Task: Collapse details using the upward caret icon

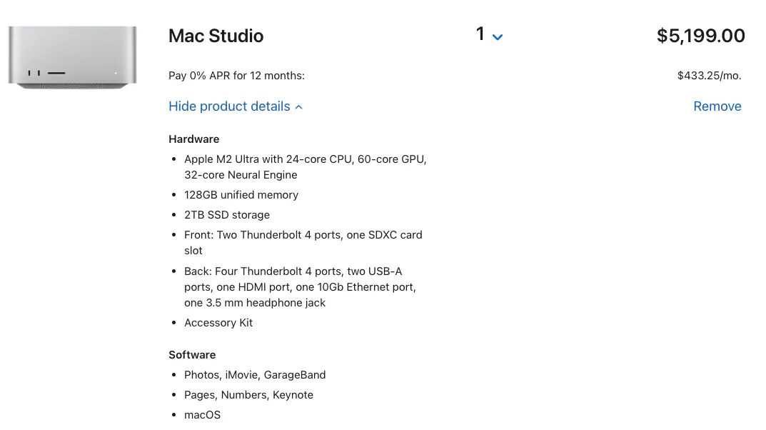Action: [299, 107]
